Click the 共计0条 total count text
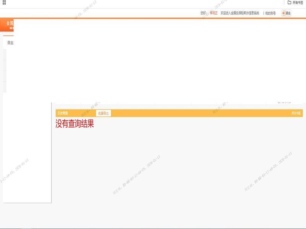The image size is (306, 229). click(x=296, y=113)
